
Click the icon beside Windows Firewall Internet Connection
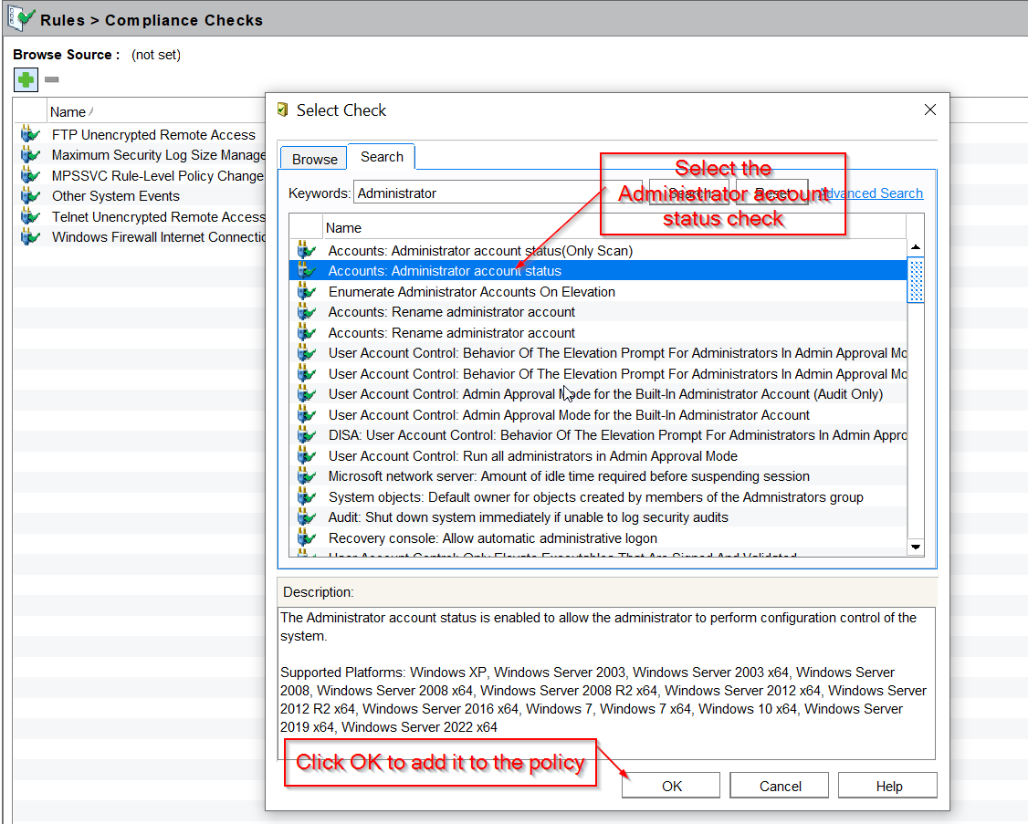pyautogui.click(x=30, y=237)
